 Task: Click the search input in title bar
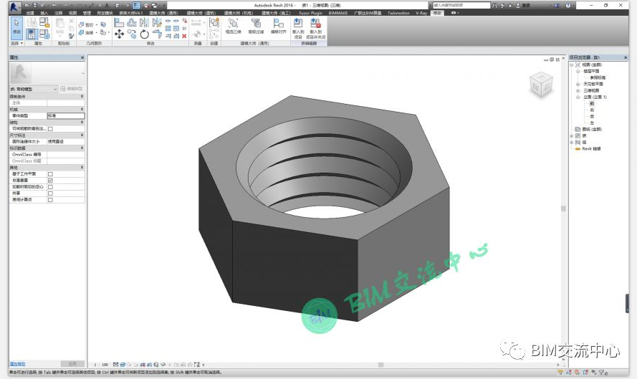(x=461, y=5)
